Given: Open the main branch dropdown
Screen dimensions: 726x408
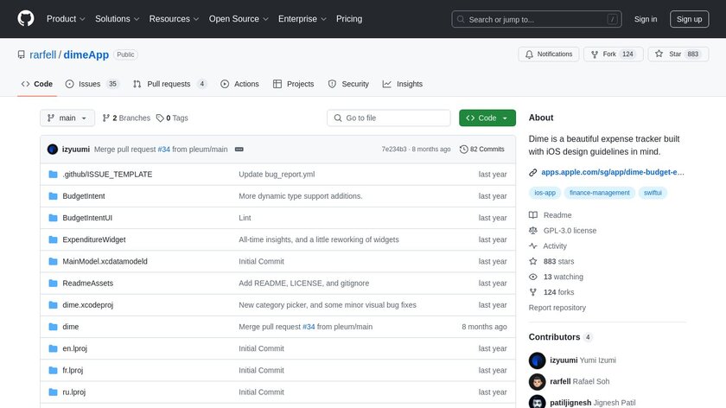Looking at the screenshot, I should [61, 118].
